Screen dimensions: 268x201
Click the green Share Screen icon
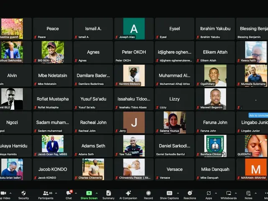pos(89,193)
